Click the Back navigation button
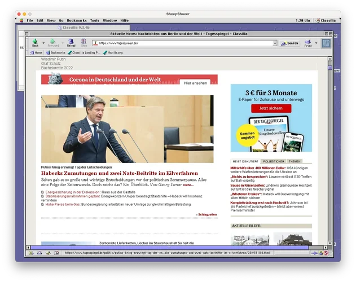This screenshot has width=356, height=282. (34, 43)
